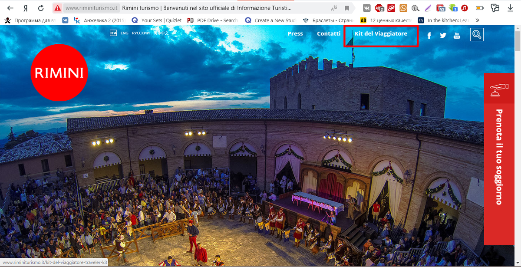The height and width of the screenshot is (267, 521).
Task: Open the red ABP ad blocker extension
Action: pos(379,8)
